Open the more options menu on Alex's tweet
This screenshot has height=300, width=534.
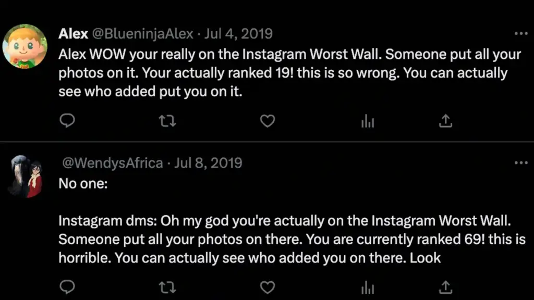521,33
